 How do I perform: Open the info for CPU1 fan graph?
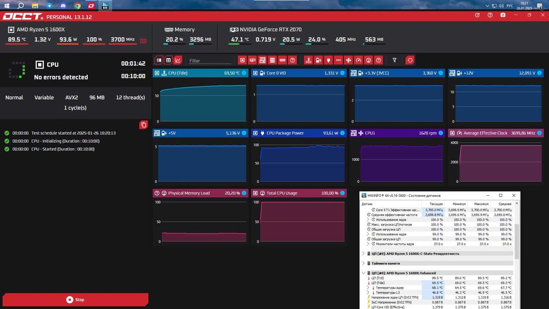(441, 133)
